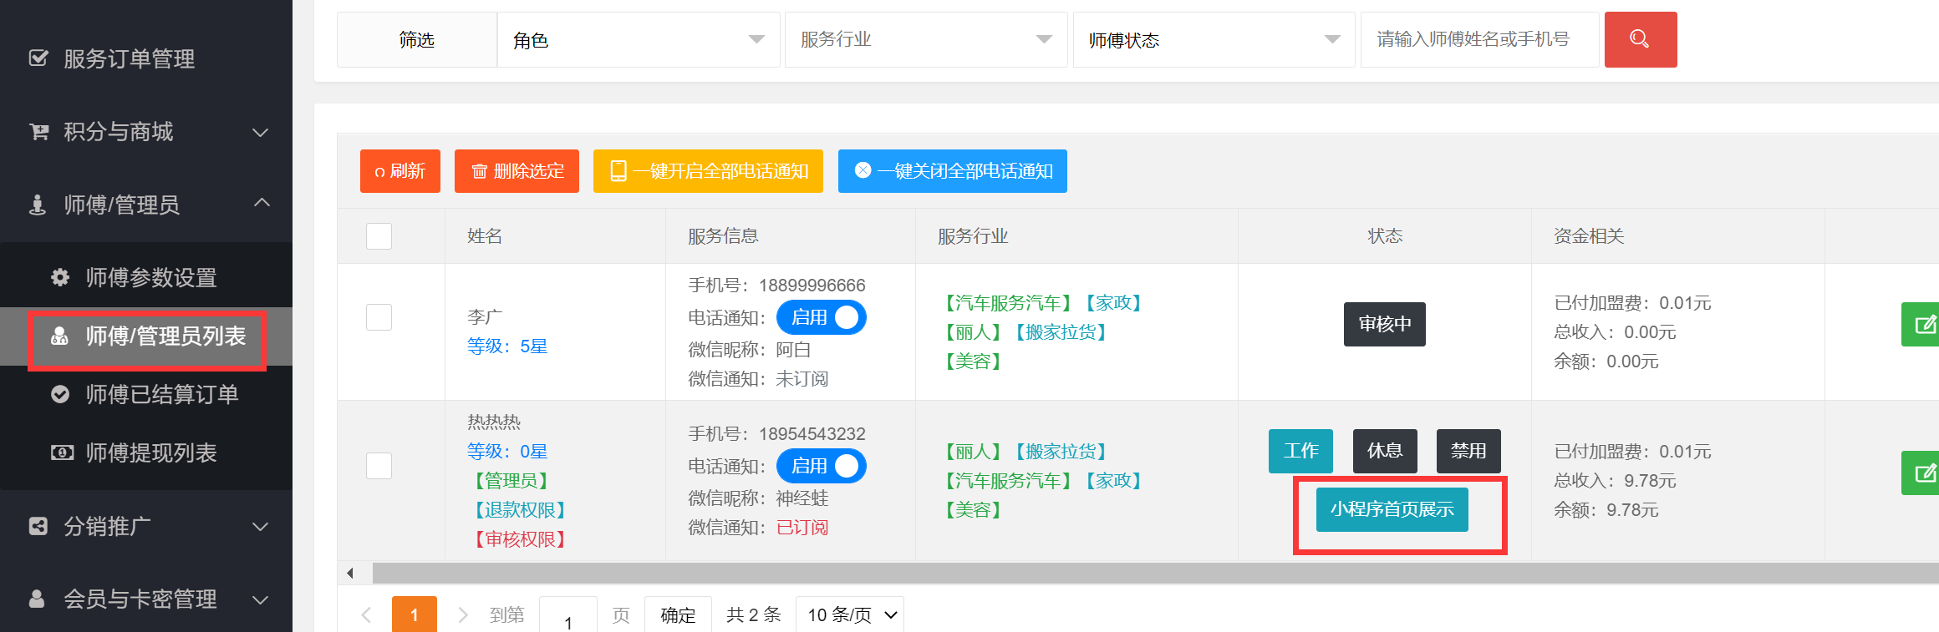Open the 师傅状态 filter dropdown
The height and width of the screenshot is (632, 1939).
pos(1213,39)
